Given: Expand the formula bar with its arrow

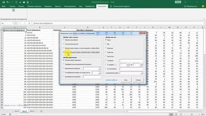Looking at the screenshot, I should (x=204, y=23).
